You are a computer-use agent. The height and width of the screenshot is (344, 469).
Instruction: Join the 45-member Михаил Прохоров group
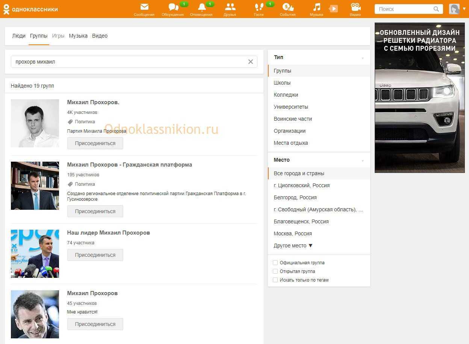pyautogui.click(x=95, y=324)
